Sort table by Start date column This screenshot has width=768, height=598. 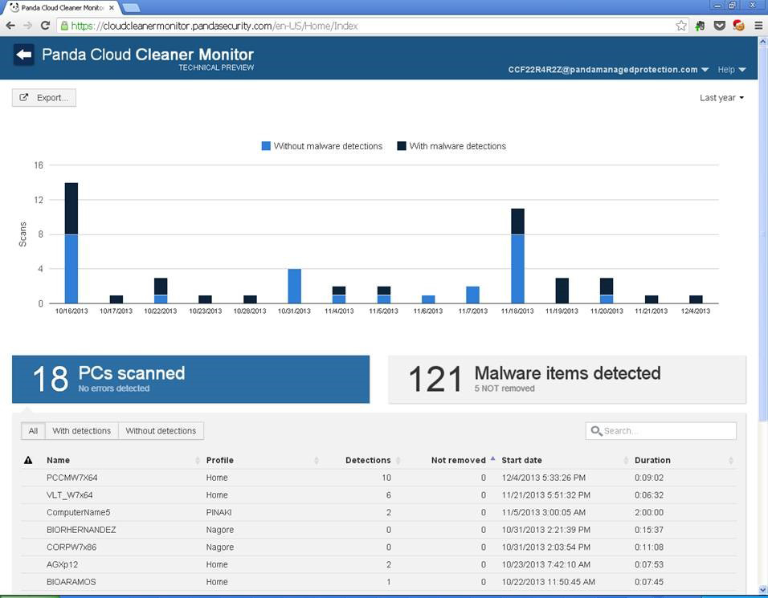point(521,460)
